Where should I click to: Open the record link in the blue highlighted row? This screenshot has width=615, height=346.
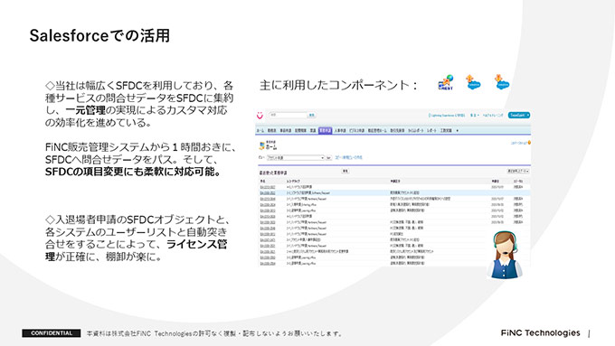click(268, 193)
